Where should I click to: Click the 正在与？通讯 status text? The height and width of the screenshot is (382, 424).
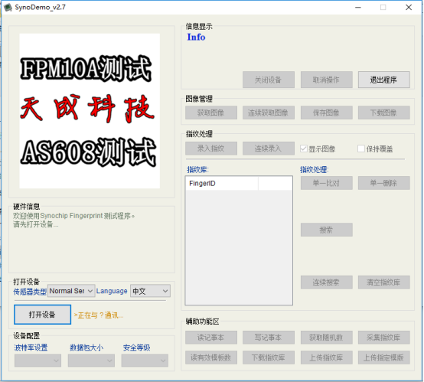point(99,315)
